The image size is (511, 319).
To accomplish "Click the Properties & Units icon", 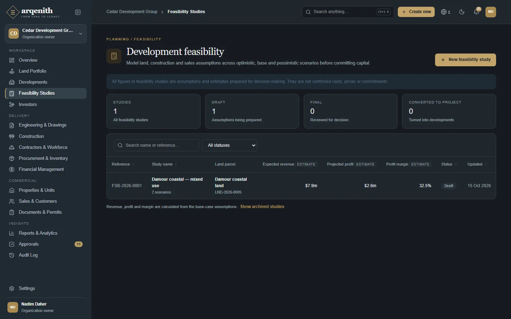I will point(12,190).
